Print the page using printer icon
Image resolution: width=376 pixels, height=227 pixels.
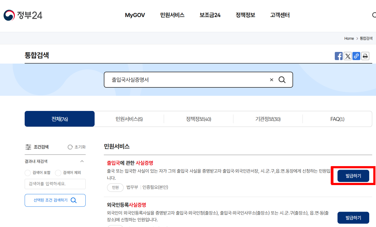pos(365,56)
